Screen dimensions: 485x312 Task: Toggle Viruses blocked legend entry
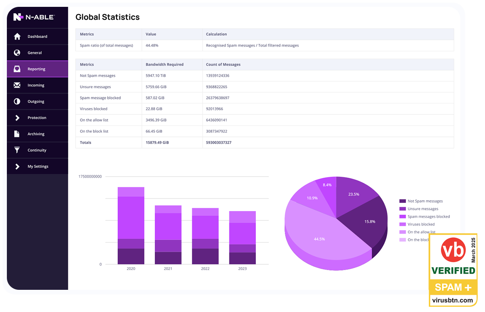(x=421, y=224)
